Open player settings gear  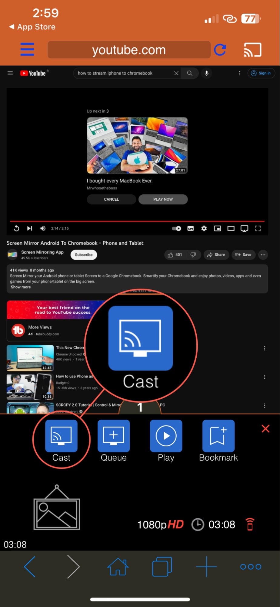coord(204,228)
